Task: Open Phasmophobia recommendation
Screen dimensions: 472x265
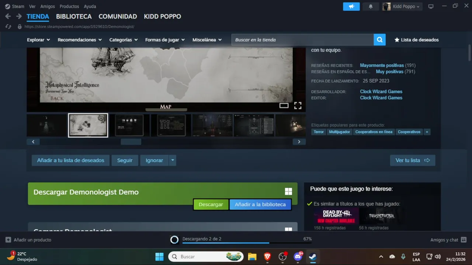Action: click(x=381, y=216)
